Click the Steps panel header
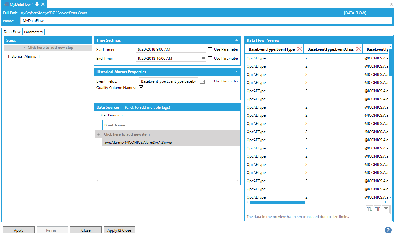The width and height of the screenshot is (395, 236). 48,40
